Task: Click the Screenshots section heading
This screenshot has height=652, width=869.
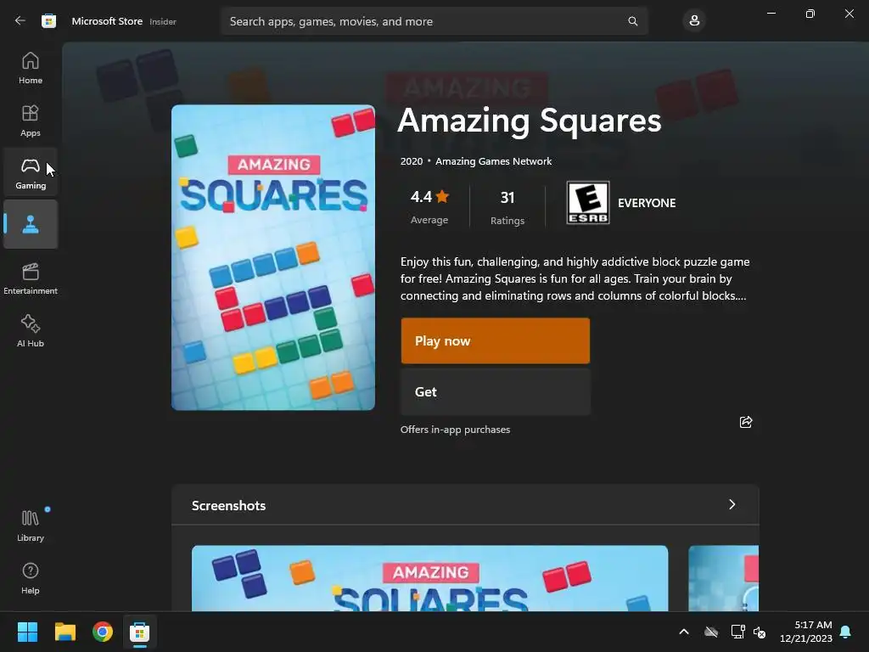Action: pos(228,506)
